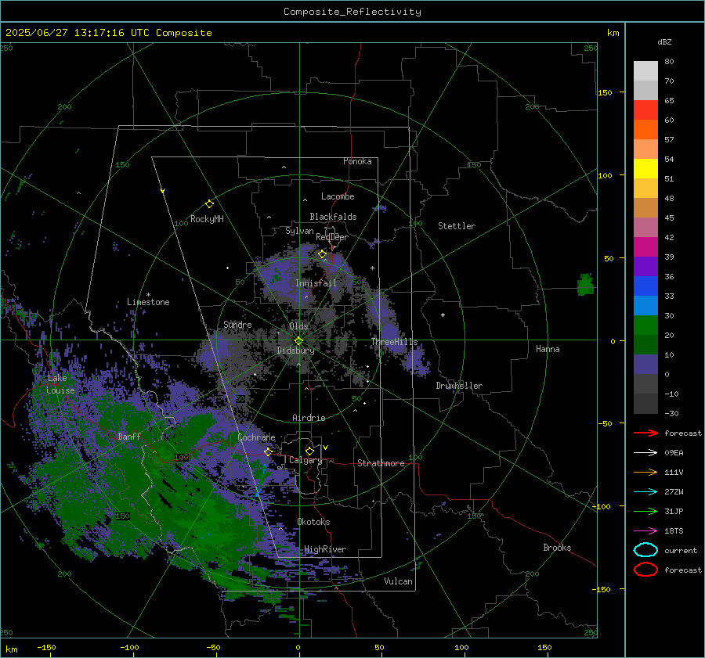Click the Olds town label

pyautogui.click(x=298, y=326)
